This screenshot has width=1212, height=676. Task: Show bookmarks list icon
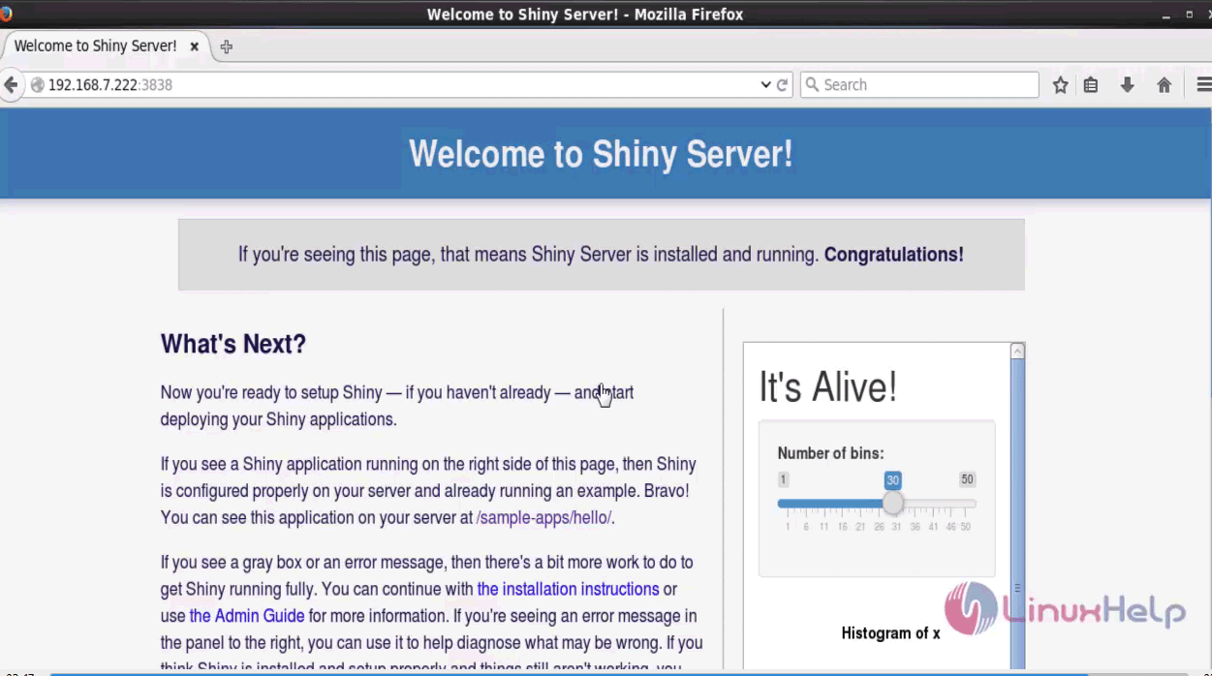click(x=1091, y=85)
